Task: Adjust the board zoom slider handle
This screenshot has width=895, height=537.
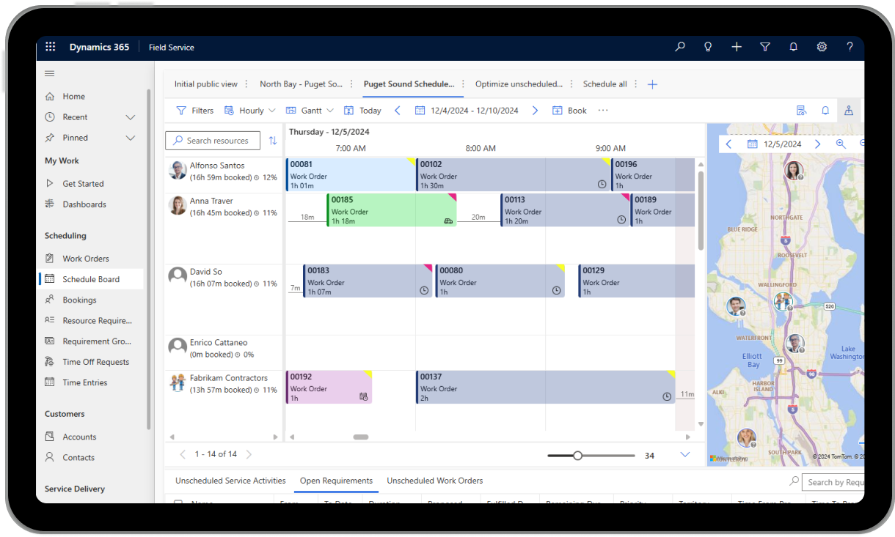Action: [x=578, y=456]
